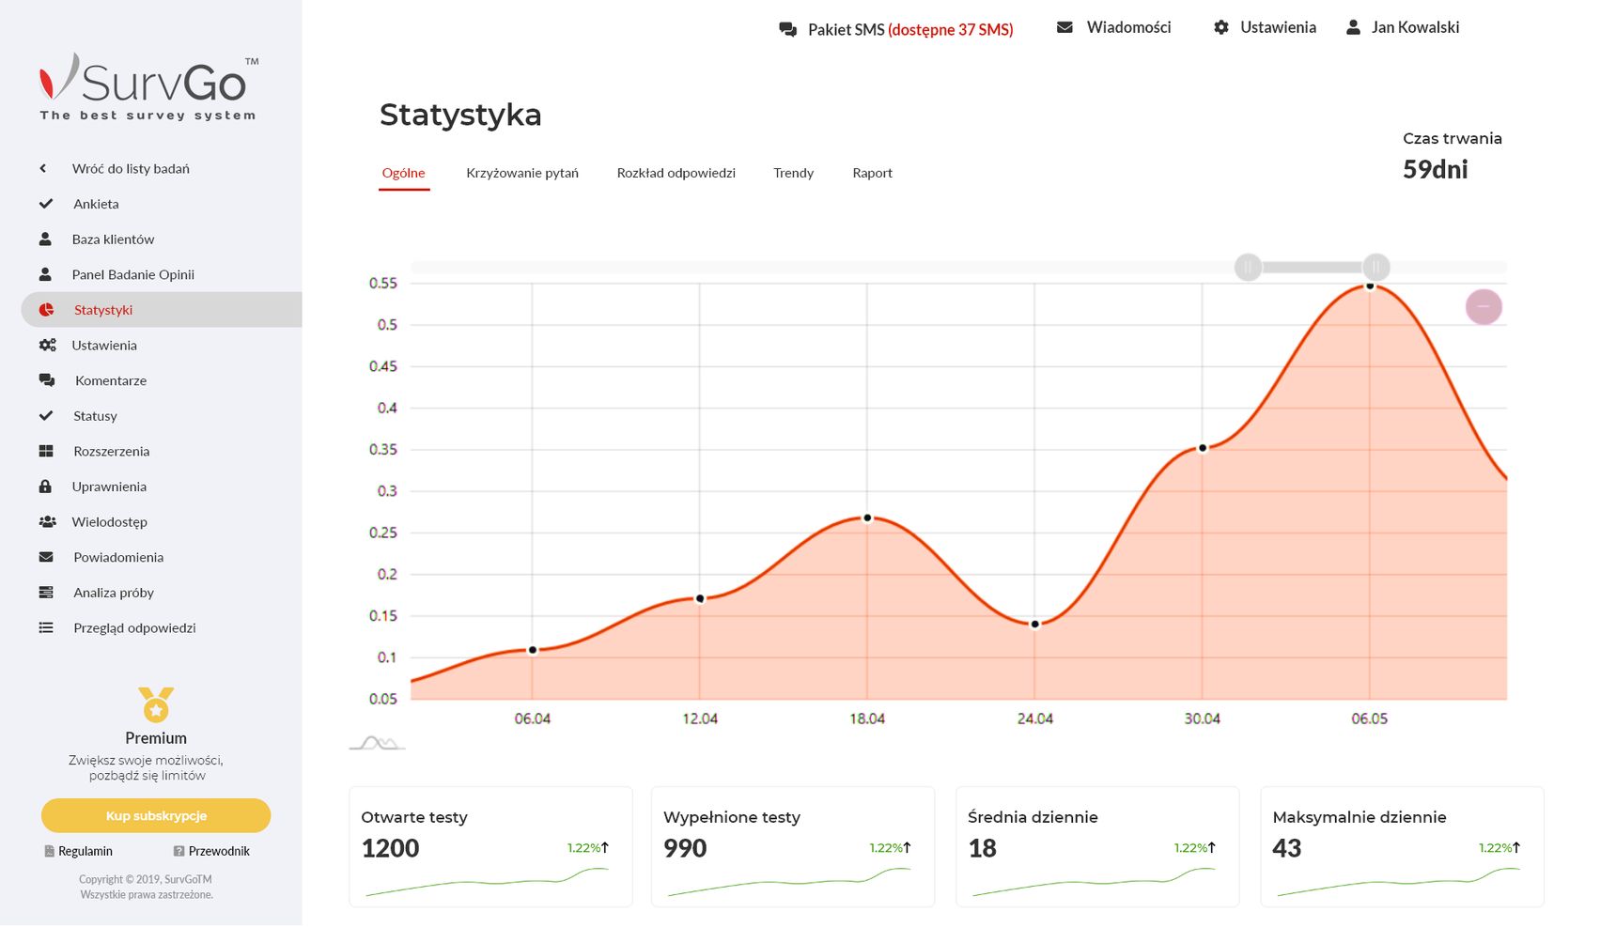Open Statystyki pie chart icon in sidebar
The width and height of the screenshot is (1616, 927).
pos(46,310)
